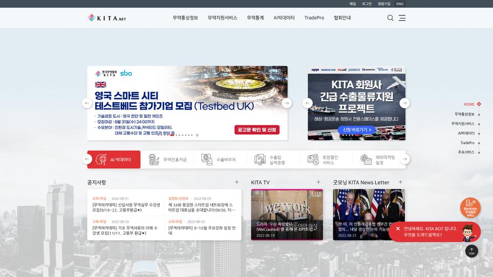Open AI빅데이터 menu
Screen dimensions: 493x277
click(x=284, y=18)
